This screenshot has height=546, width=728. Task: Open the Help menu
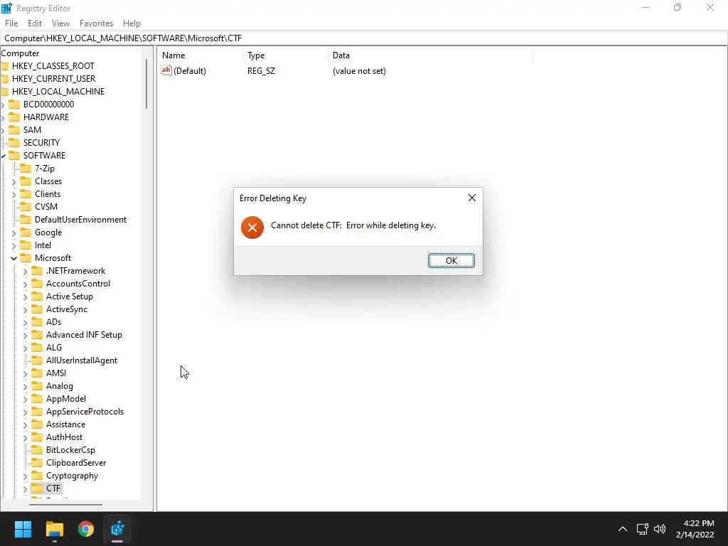click(132, 23)
